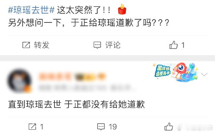The height and width of the screenshot is (133, 215).
Task: Tap repost count 1 on second post
Action: pos(42,127)
